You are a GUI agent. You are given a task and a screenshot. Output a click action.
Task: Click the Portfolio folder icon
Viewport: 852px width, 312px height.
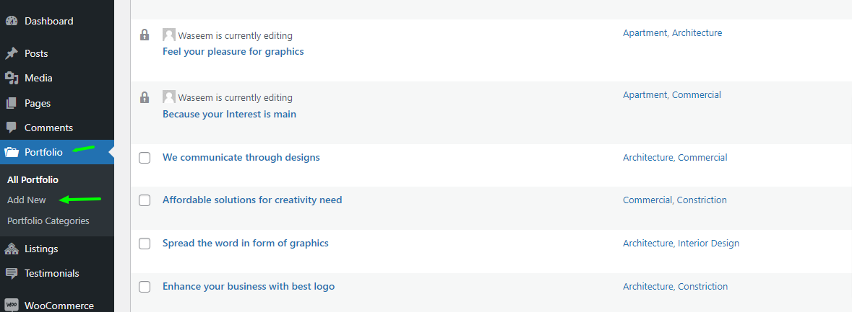pos(12,152)
